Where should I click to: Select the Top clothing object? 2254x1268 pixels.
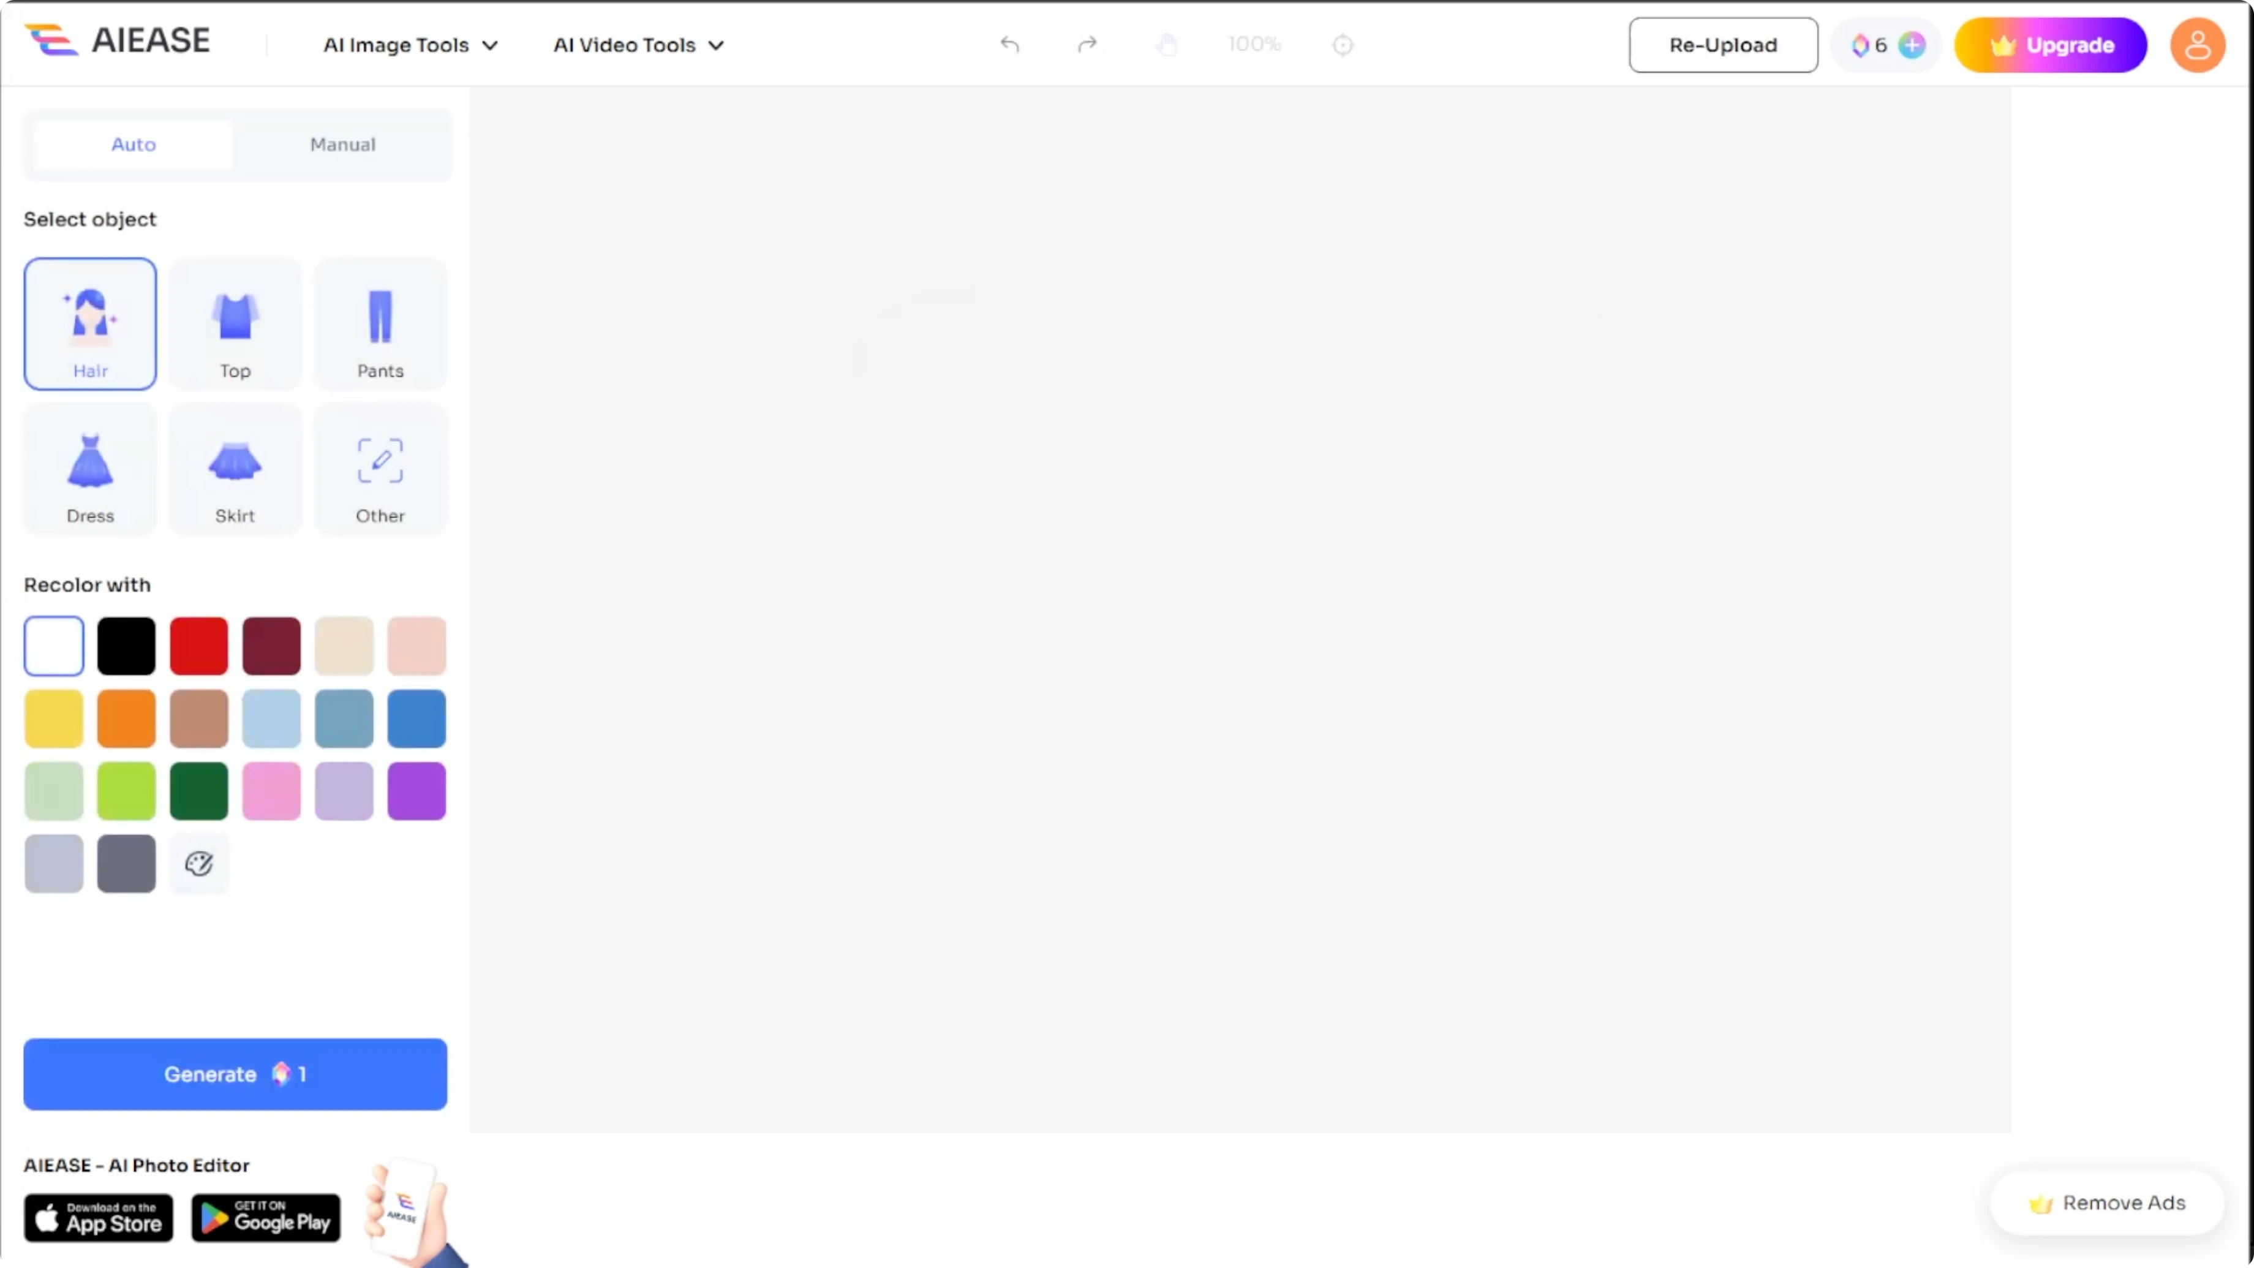pyautogui.click(x=235, y=324)
